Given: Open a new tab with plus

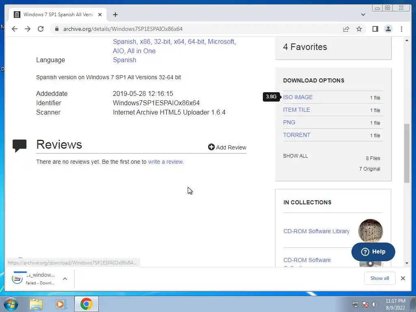Looking at the screenshot, I should pyautogui.click(x=115, y=15).
